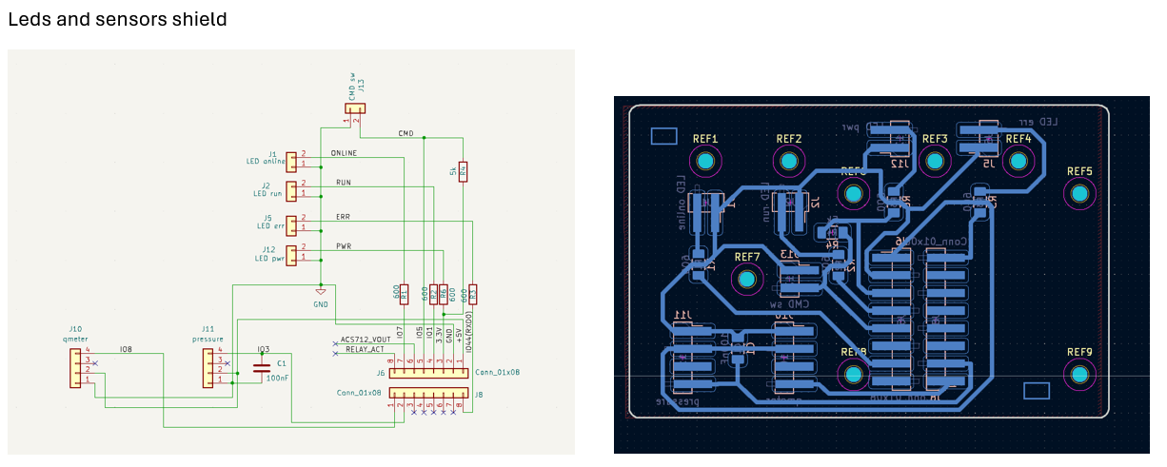This screenshot has width=1167, height=467.
Task: Select the C1 100nF capacitor symbol
Action: 261,367
